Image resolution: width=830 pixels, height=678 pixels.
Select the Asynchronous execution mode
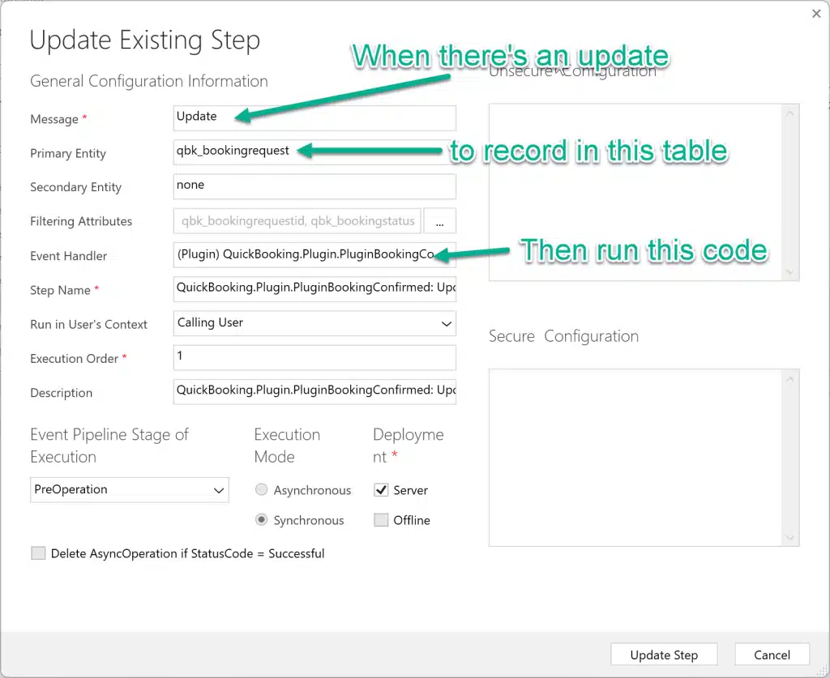[x=262, y=489]
